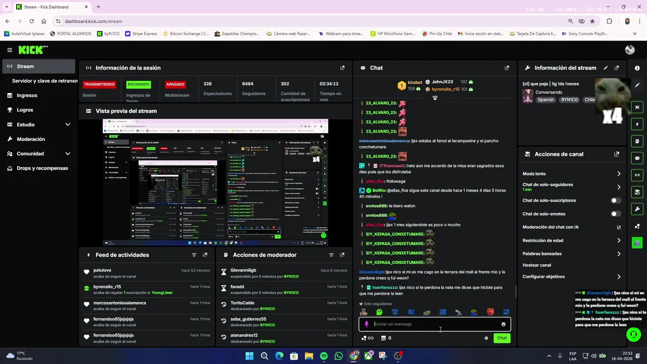Pop out the Información del stream panel
This screenshot has width=647, height=364.
(617, 68)
